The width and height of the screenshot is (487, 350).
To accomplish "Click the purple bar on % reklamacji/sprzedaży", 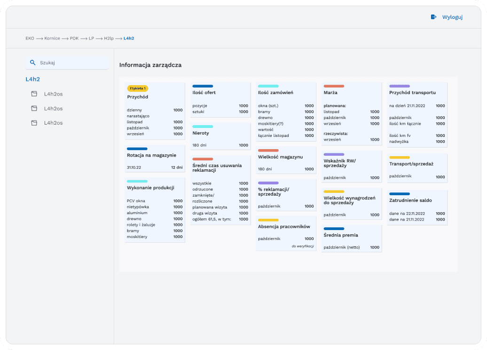I will tap(268, 183).
